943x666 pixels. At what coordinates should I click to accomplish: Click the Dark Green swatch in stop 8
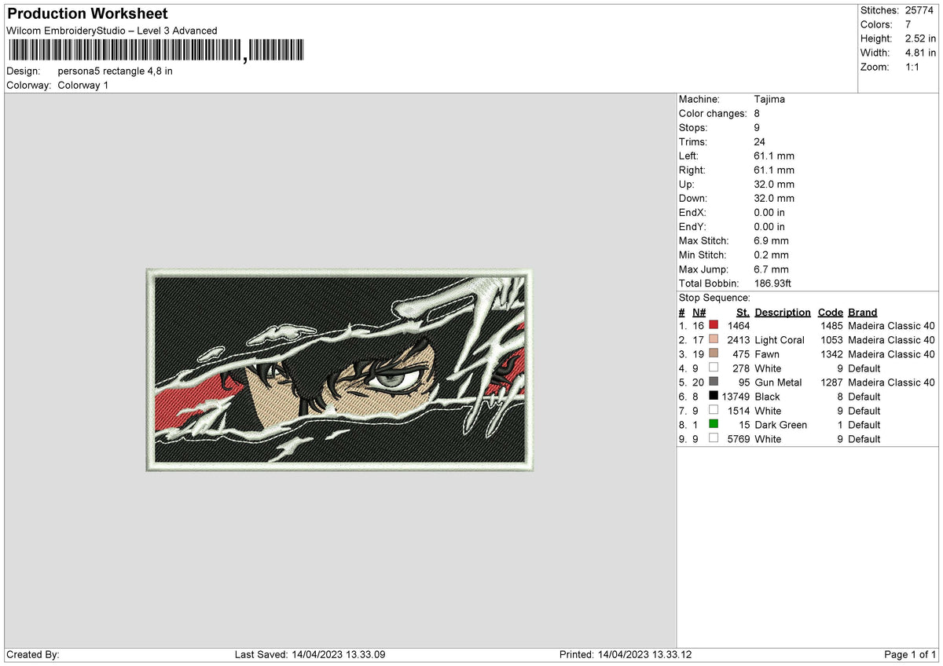click(714, 425)
